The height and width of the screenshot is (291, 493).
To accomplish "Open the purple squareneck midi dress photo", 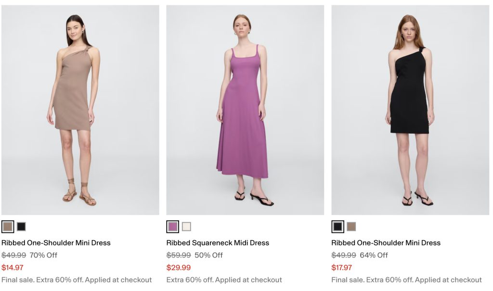I will pyautogui.click(x=245, y=110).
